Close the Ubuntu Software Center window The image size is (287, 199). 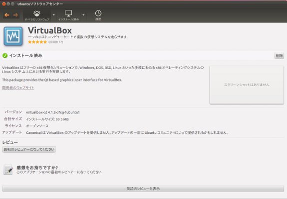[4, 4]
